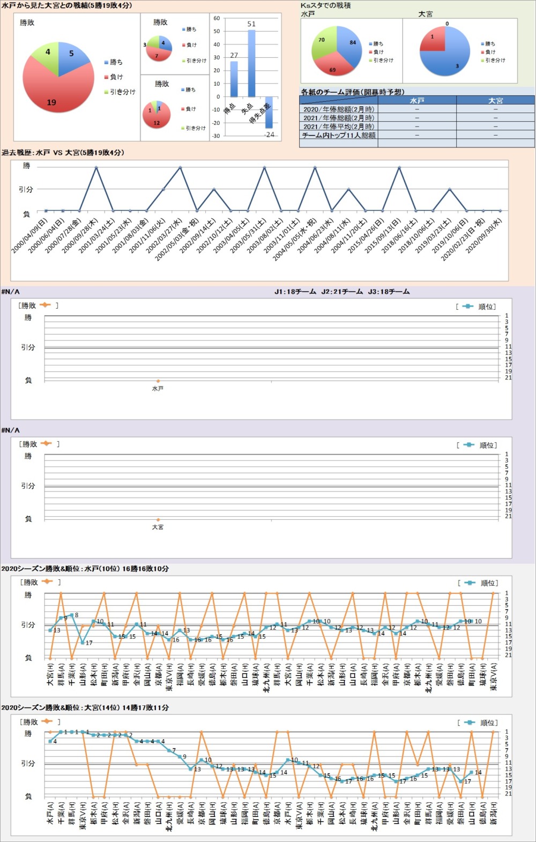Viewport: 536px width, 842px height.
Task: Click the red 1 slice in 大宮 Ksスタ pie
Action: coord(433,39)
